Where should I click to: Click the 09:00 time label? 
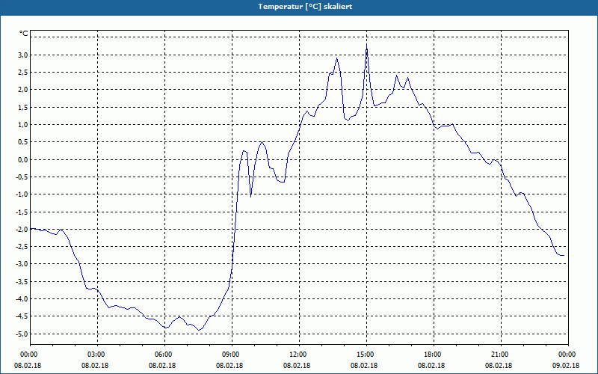(x=232, y=355)
